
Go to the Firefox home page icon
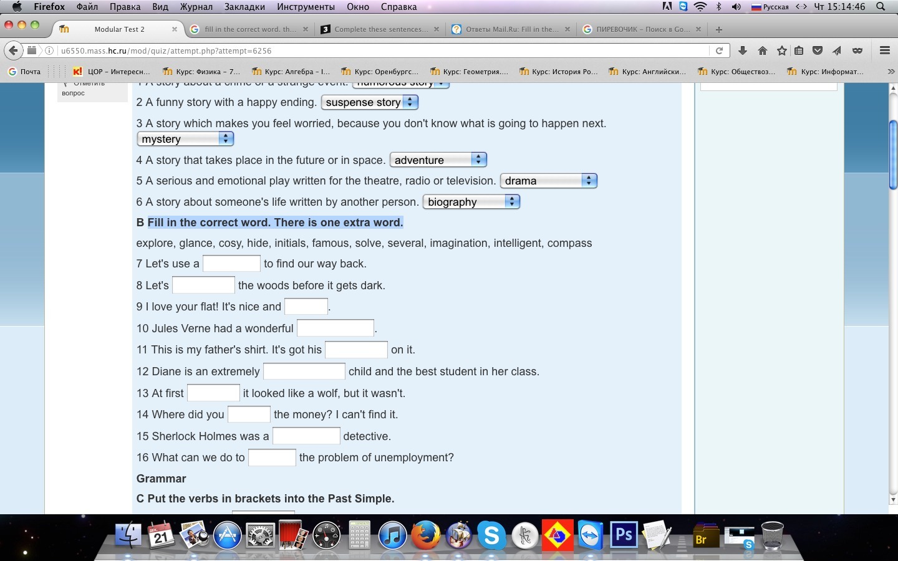[x=762, y=50]
